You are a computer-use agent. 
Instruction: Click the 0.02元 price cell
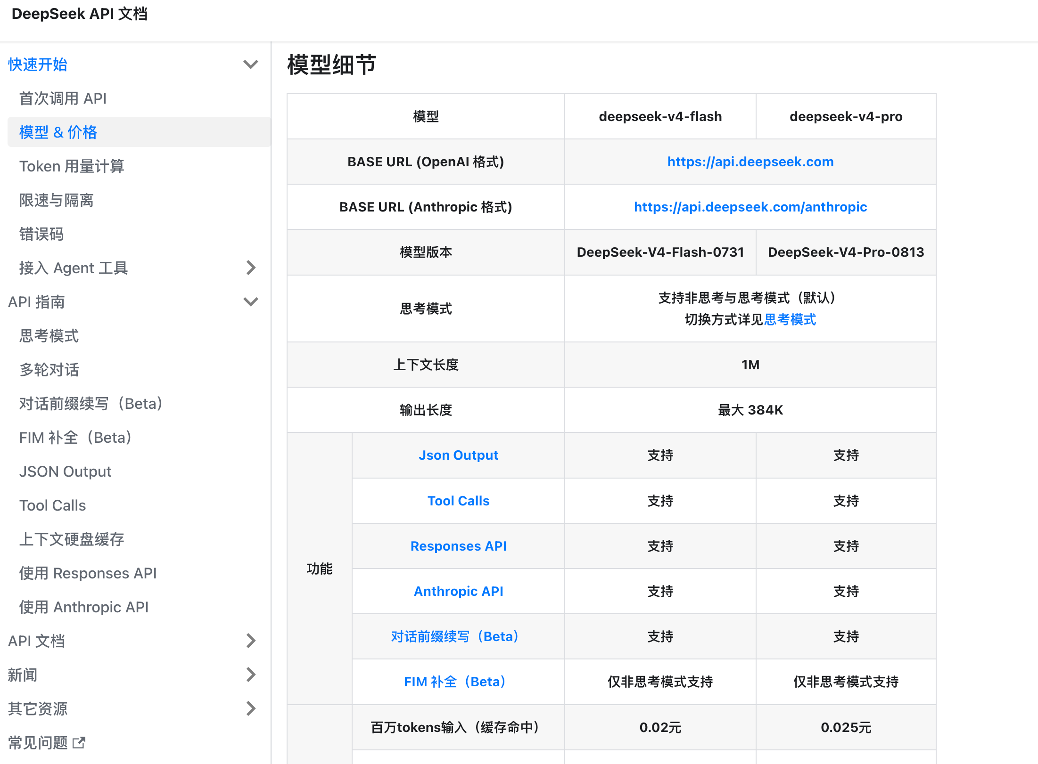[x=660, y=727]
